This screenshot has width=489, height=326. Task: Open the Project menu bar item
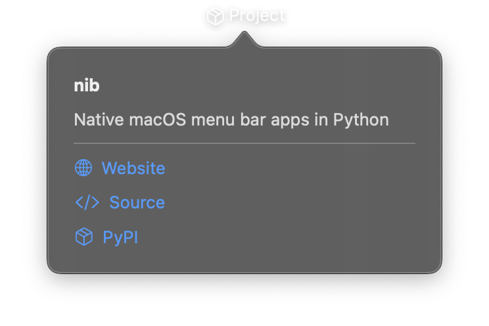[x=246, y=16]
